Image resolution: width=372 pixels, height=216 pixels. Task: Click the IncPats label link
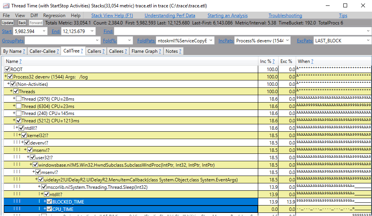pyautogui.click(x=226, y=40)
